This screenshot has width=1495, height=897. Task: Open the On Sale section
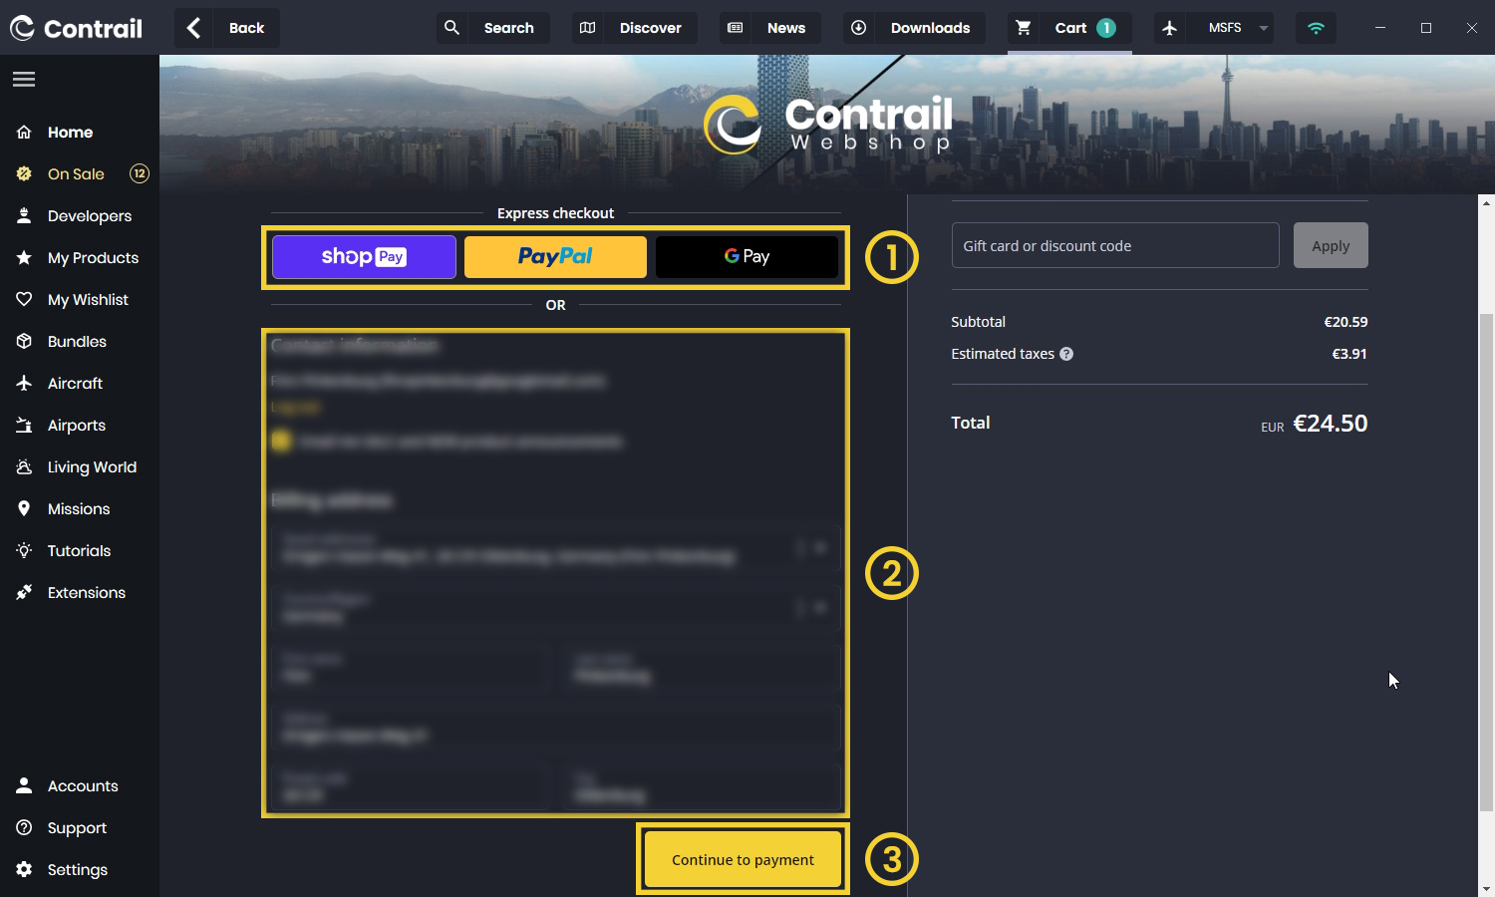(x=76, y=173)
